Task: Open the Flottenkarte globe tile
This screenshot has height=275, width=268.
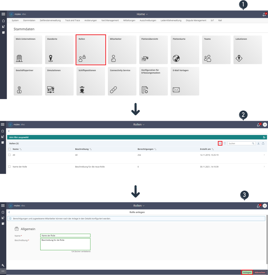Action: (x=185, y=50)
